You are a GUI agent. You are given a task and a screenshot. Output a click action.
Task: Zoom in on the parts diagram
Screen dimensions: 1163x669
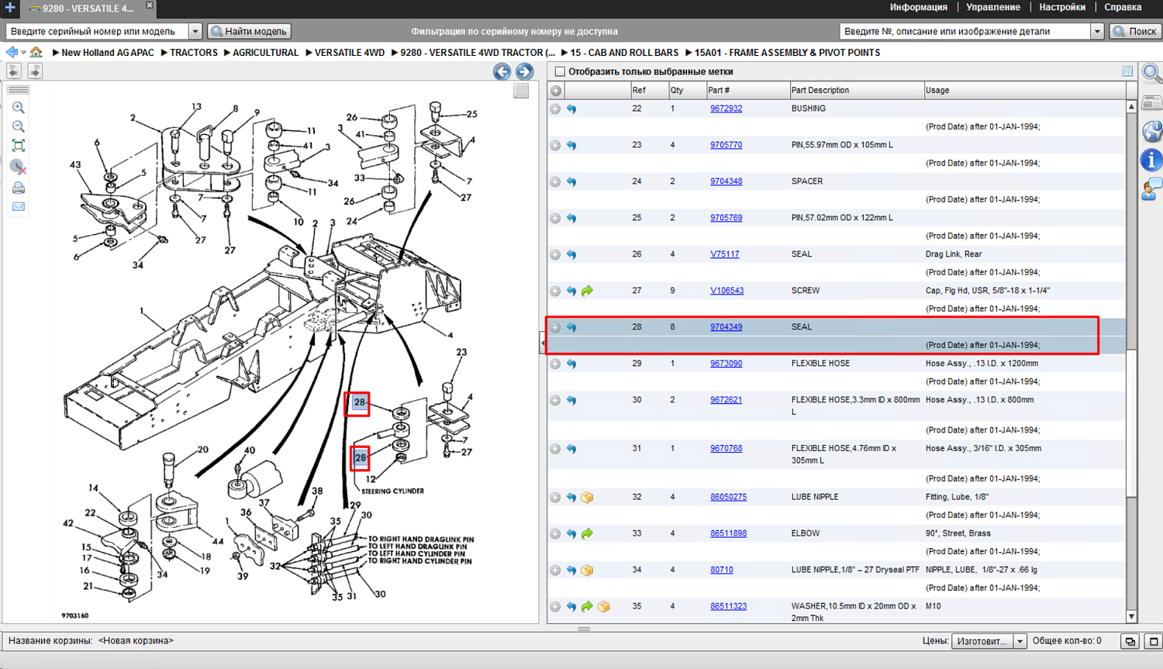pos(19,108)
